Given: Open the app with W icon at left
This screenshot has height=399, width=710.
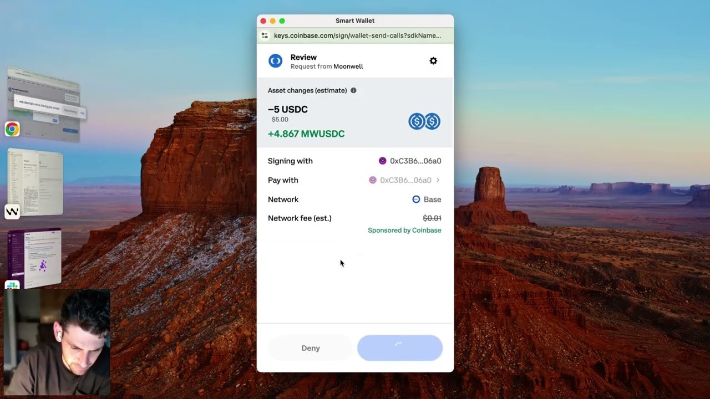Looking at the screenshot, I should click(12, 212).
